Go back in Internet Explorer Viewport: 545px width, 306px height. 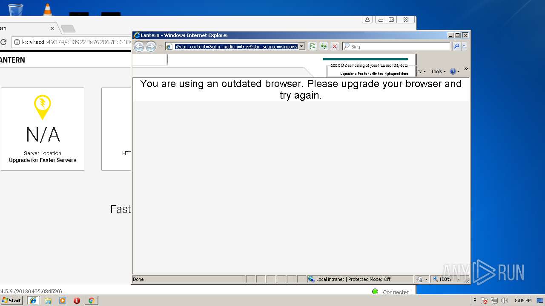tap(139, 47)
